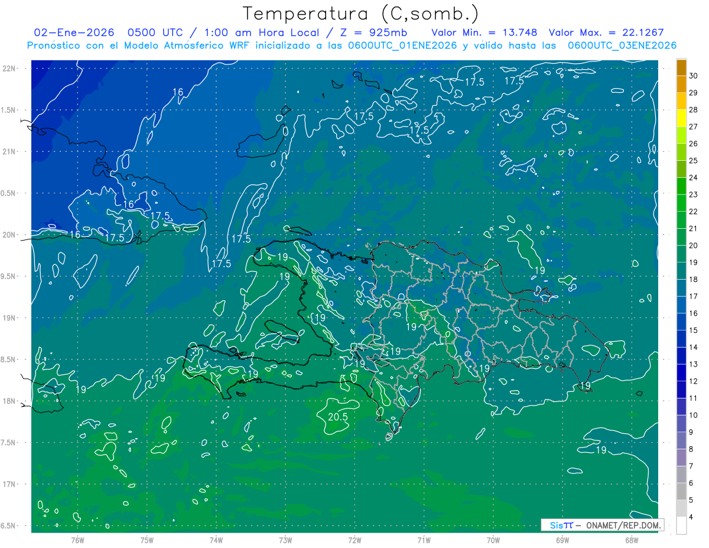Viewport: 709px width, 548px height.
Task: Pick the dark blue swatch between 12 and 13
Action: tap(681, 372)
